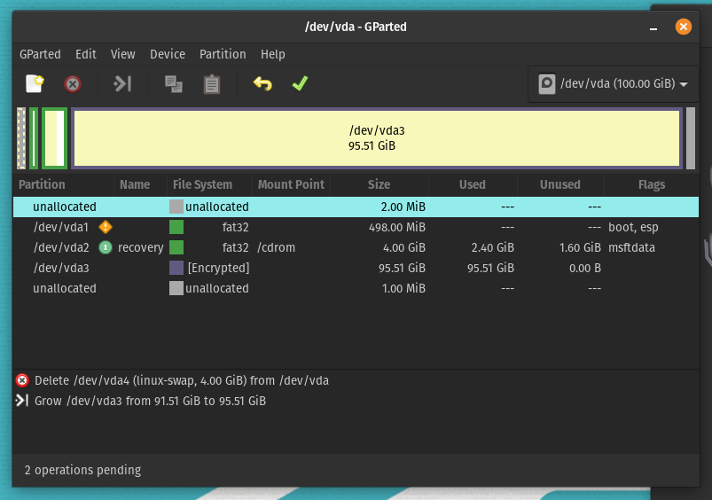Sort by the Size column header
The image size is (712, 500).
pos(379,184)
